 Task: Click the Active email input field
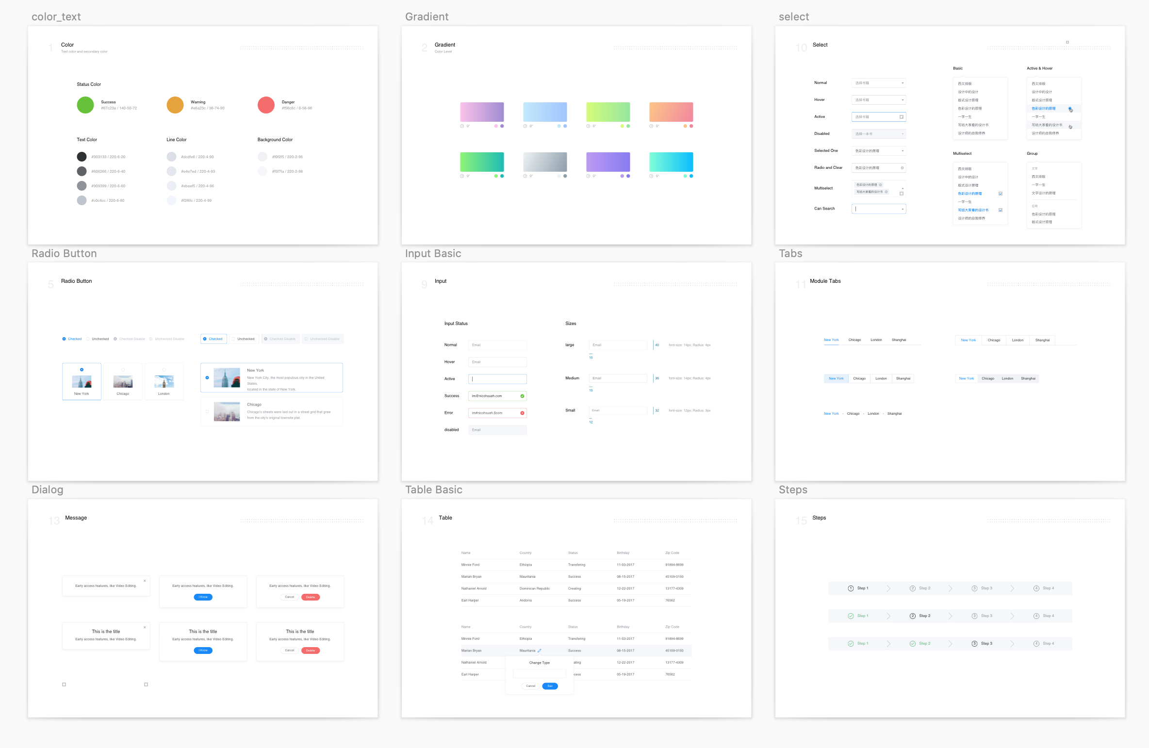(x=497, y=379)
